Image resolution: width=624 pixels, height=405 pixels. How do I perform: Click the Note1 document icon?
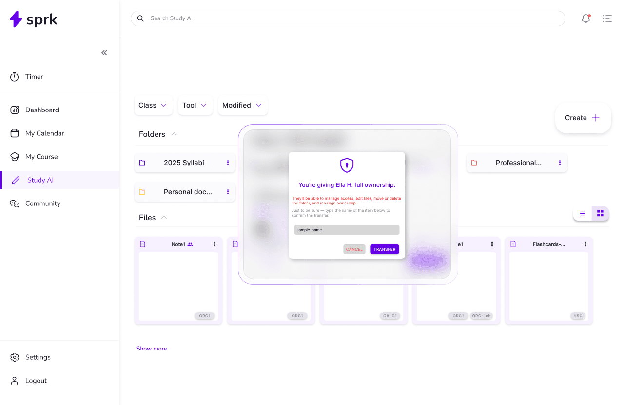point(143,244)
